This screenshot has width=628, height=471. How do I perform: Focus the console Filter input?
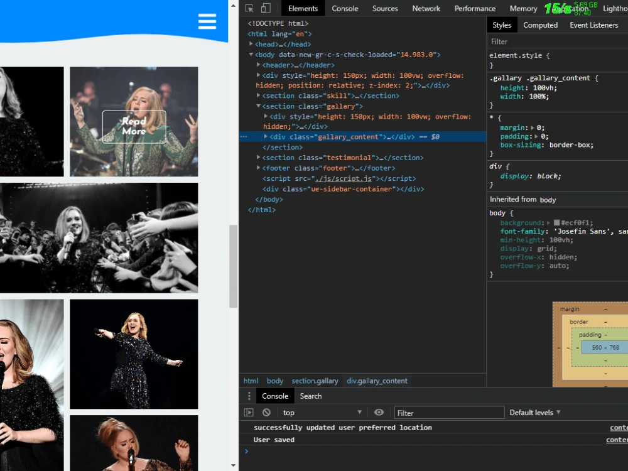click(x=449, y=413)
